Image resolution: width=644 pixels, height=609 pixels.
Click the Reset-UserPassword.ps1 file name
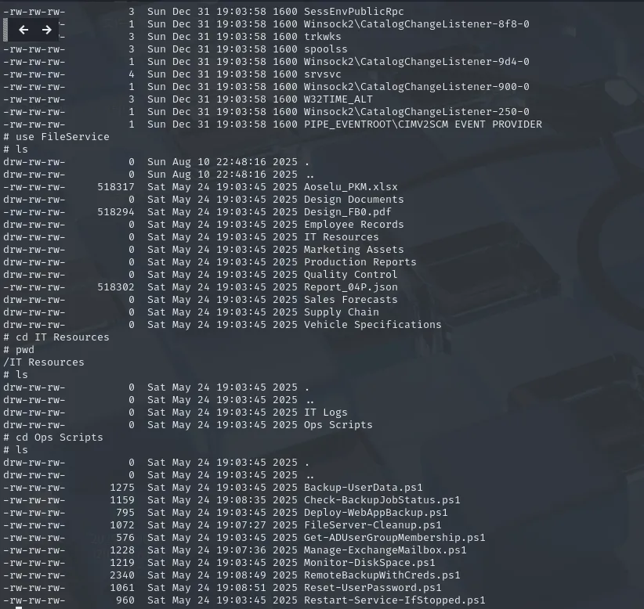click(372, 588)
